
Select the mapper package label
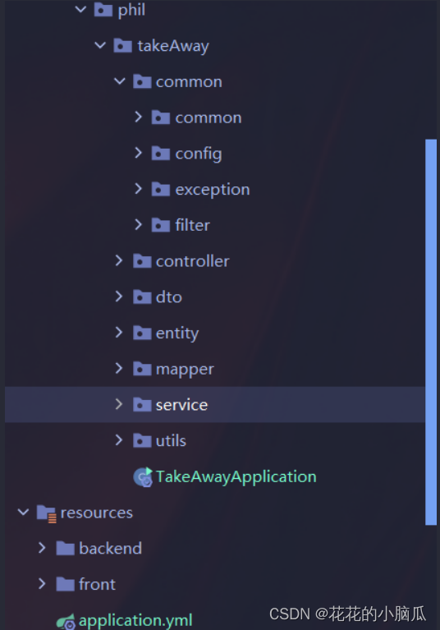click(185, 370)
